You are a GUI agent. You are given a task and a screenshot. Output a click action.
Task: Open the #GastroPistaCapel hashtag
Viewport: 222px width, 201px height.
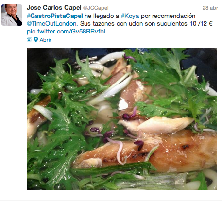(55, 16)
